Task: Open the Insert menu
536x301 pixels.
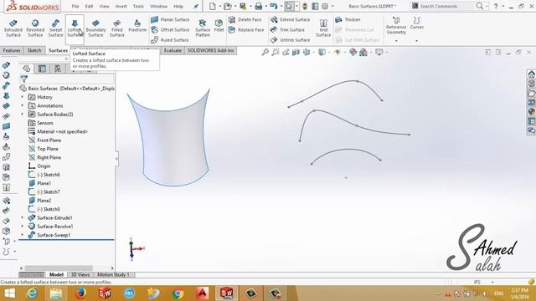Action: 121,6
